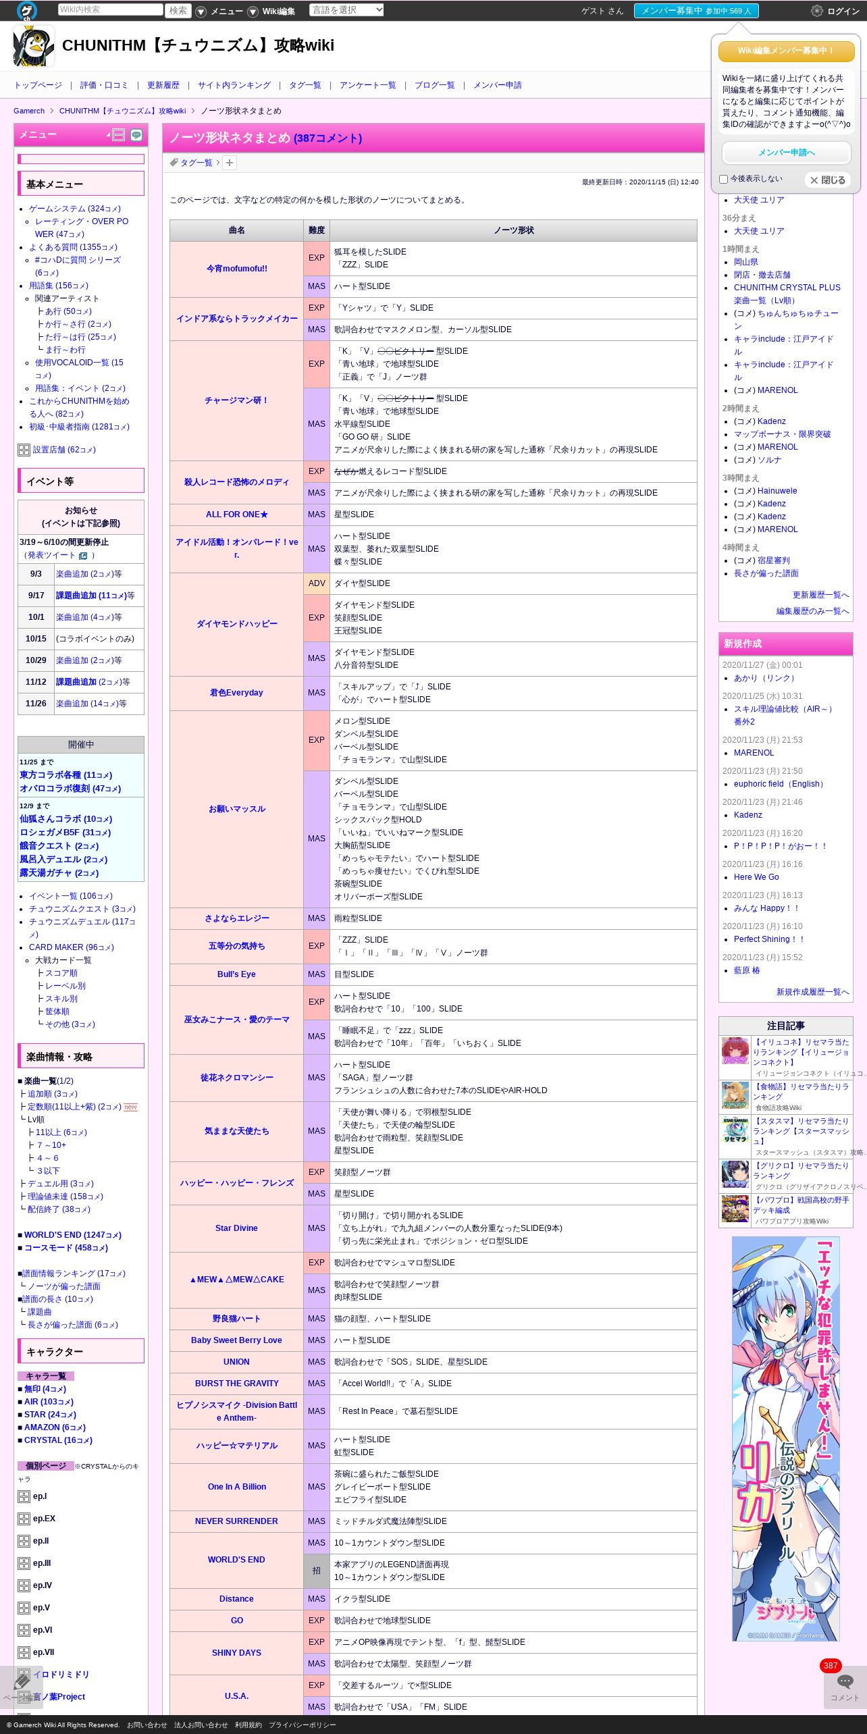
Task: Click the ログイン link
Action: 843,11
